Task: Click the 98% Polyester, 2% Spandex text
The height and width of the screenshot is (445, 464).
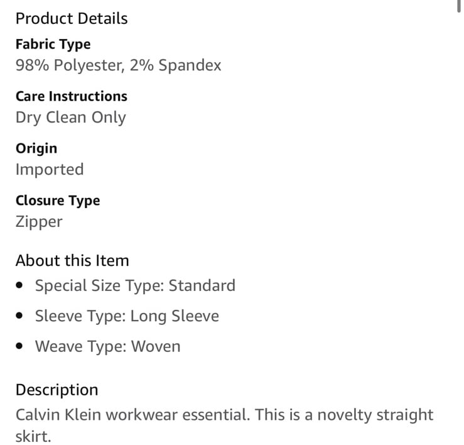Action: tap(119, 65)
